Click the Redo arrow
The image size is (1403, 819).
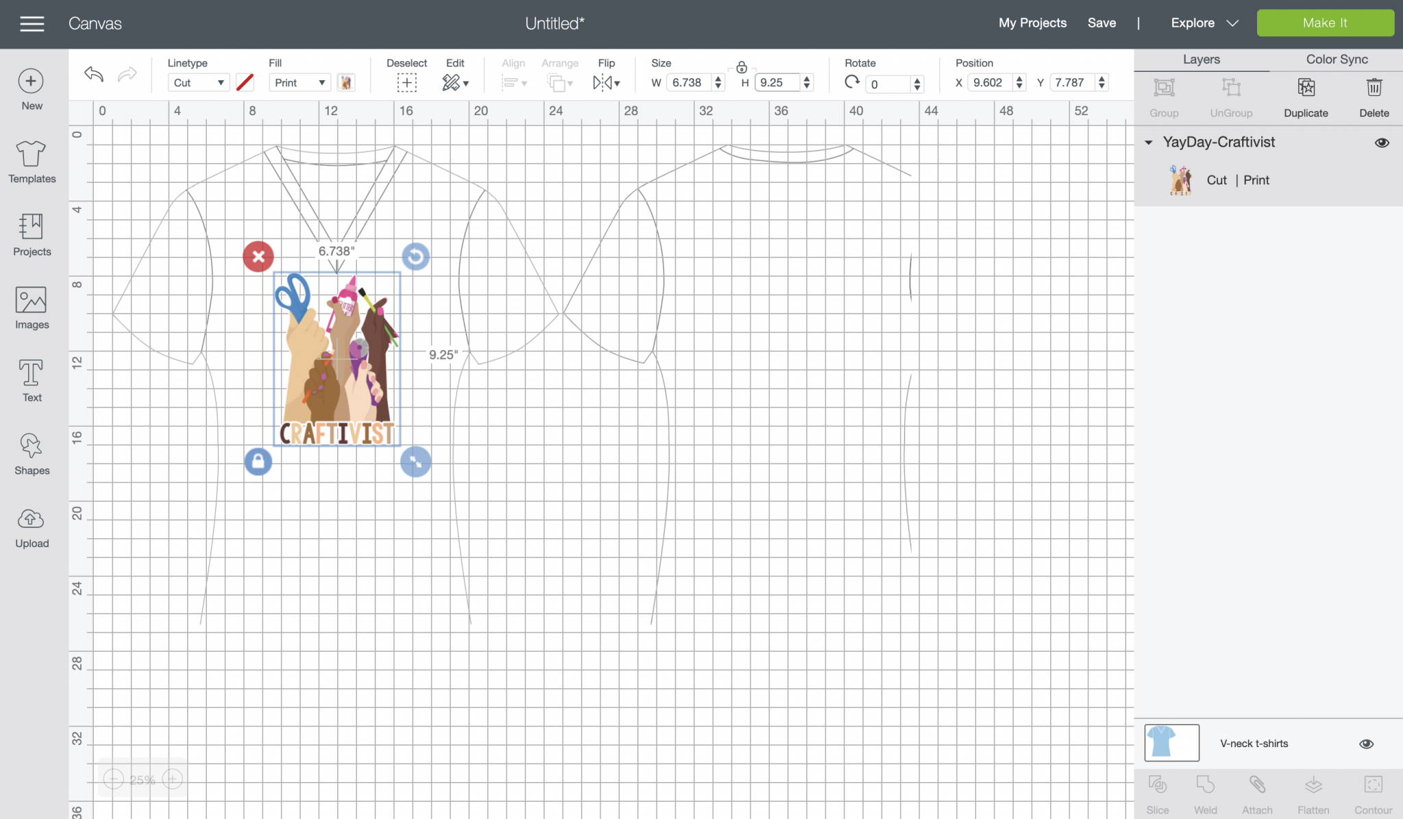[127, 75]
